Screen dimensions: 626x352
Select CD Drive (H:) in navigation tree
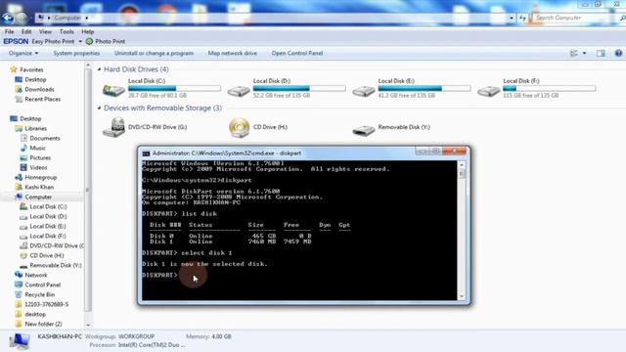47,255
